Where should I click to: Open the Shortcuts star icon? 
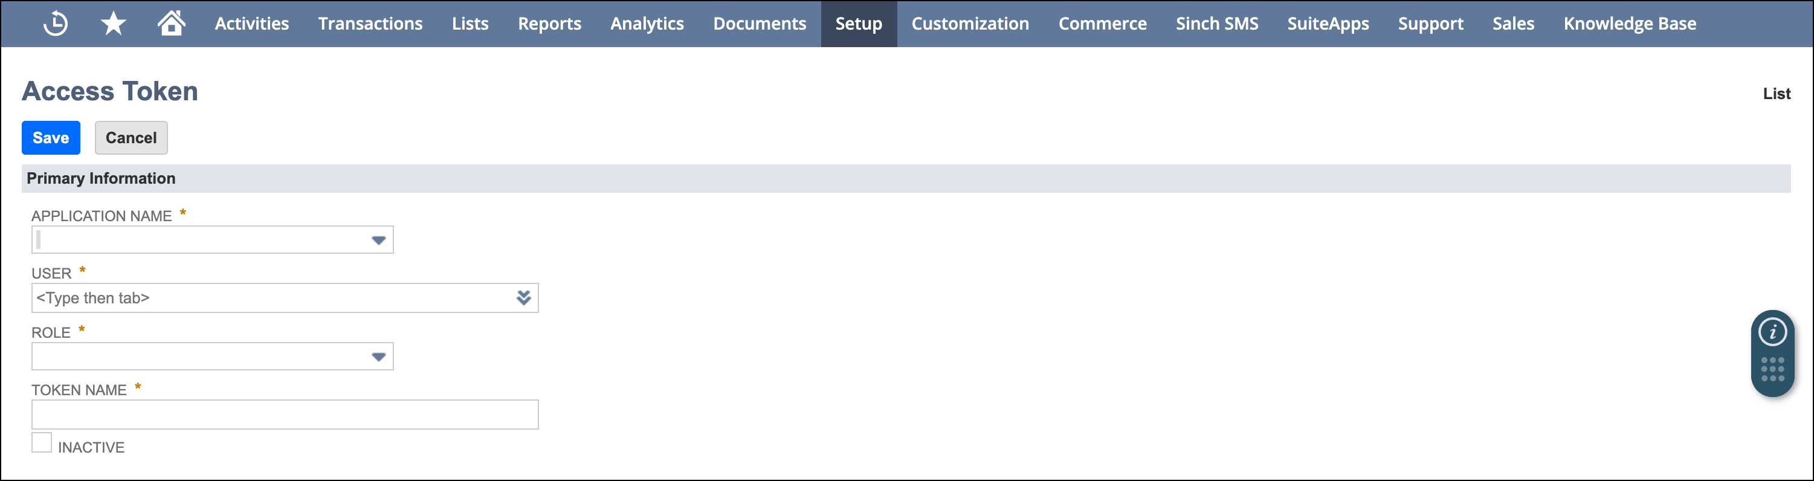tap(114, 23)
